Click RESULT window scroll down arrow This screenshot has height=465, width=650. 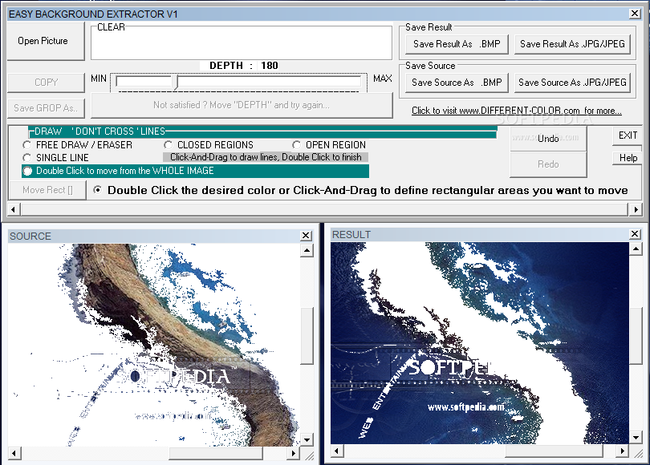click(636, 437)
